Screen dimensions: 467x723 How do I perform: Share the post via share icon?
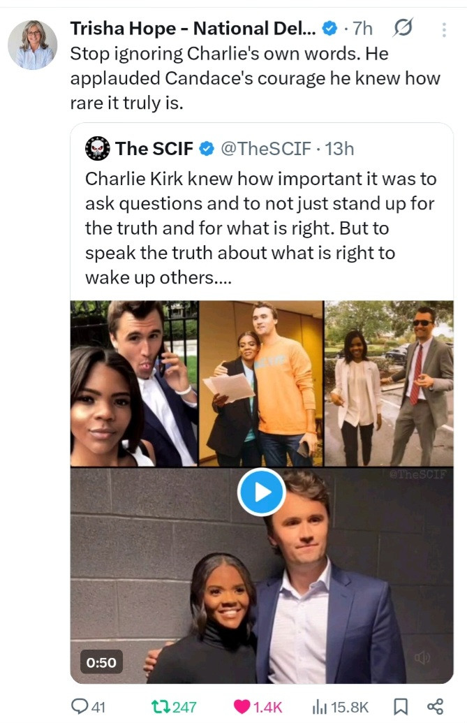click(434, 706)
